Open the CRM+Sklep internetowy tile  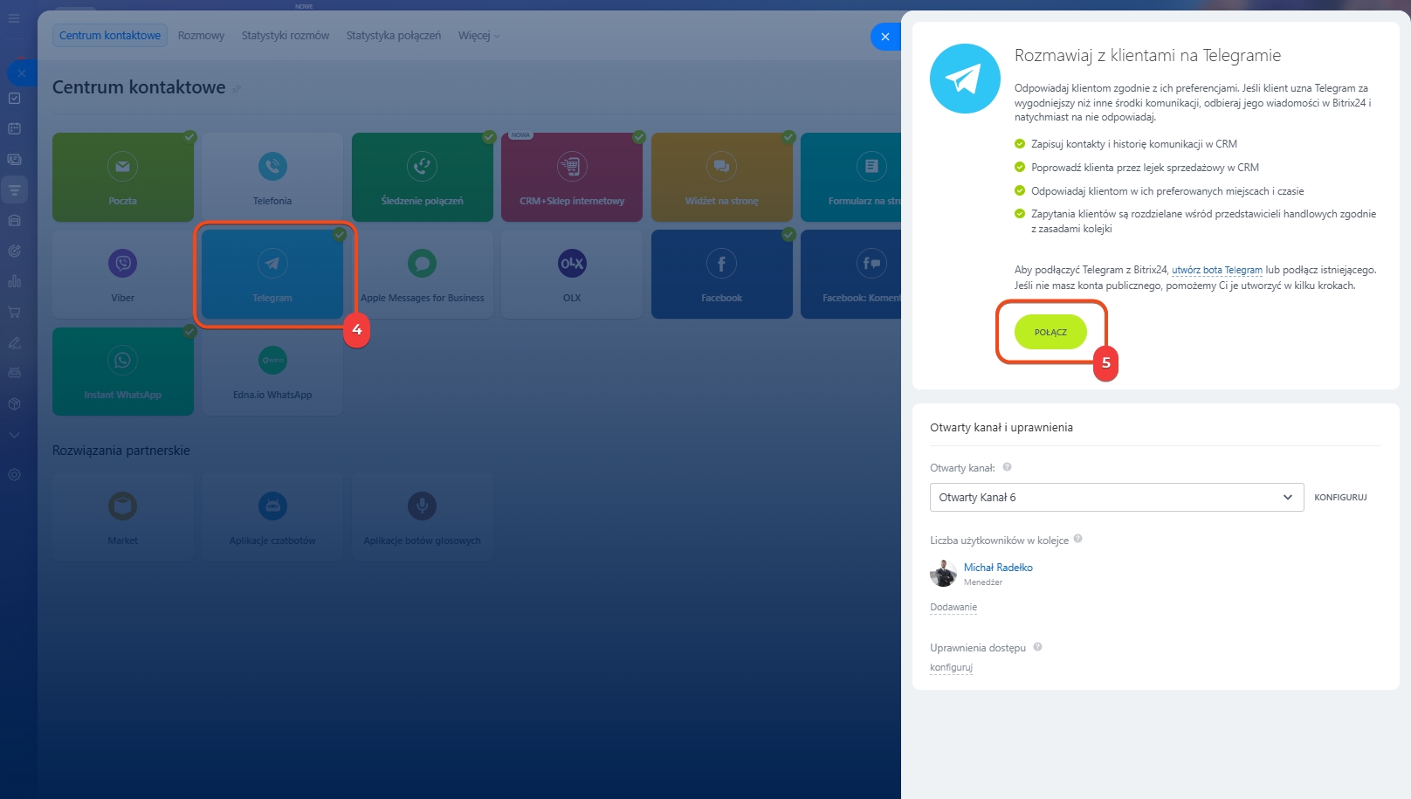point(572,177)
